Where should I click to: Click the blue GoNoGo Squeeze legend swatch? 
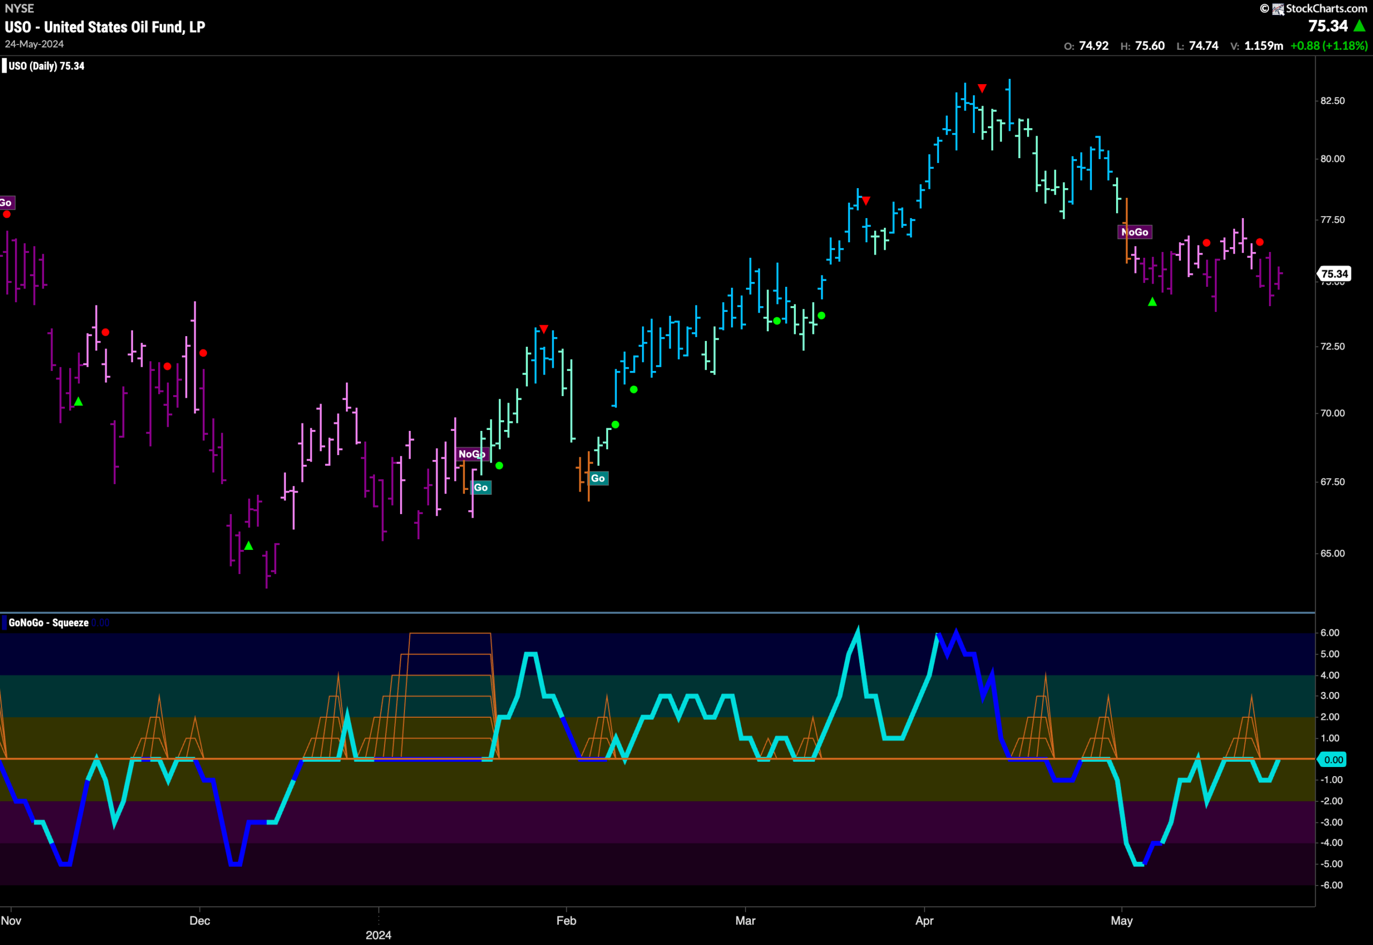4,622
